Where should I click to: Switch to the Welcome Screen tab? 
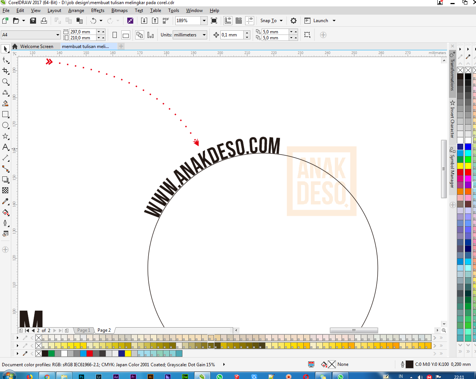click(x=36, y=47)
